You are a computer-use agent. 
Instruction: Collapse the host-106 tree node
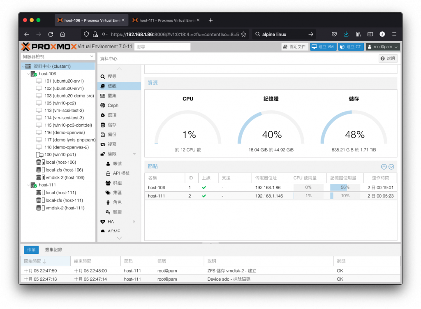pyautogui.click(x=28, y=74)
